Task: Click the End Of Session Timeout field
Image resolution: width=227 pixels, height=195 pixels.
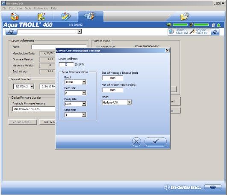Action: (x=112, y=90)
